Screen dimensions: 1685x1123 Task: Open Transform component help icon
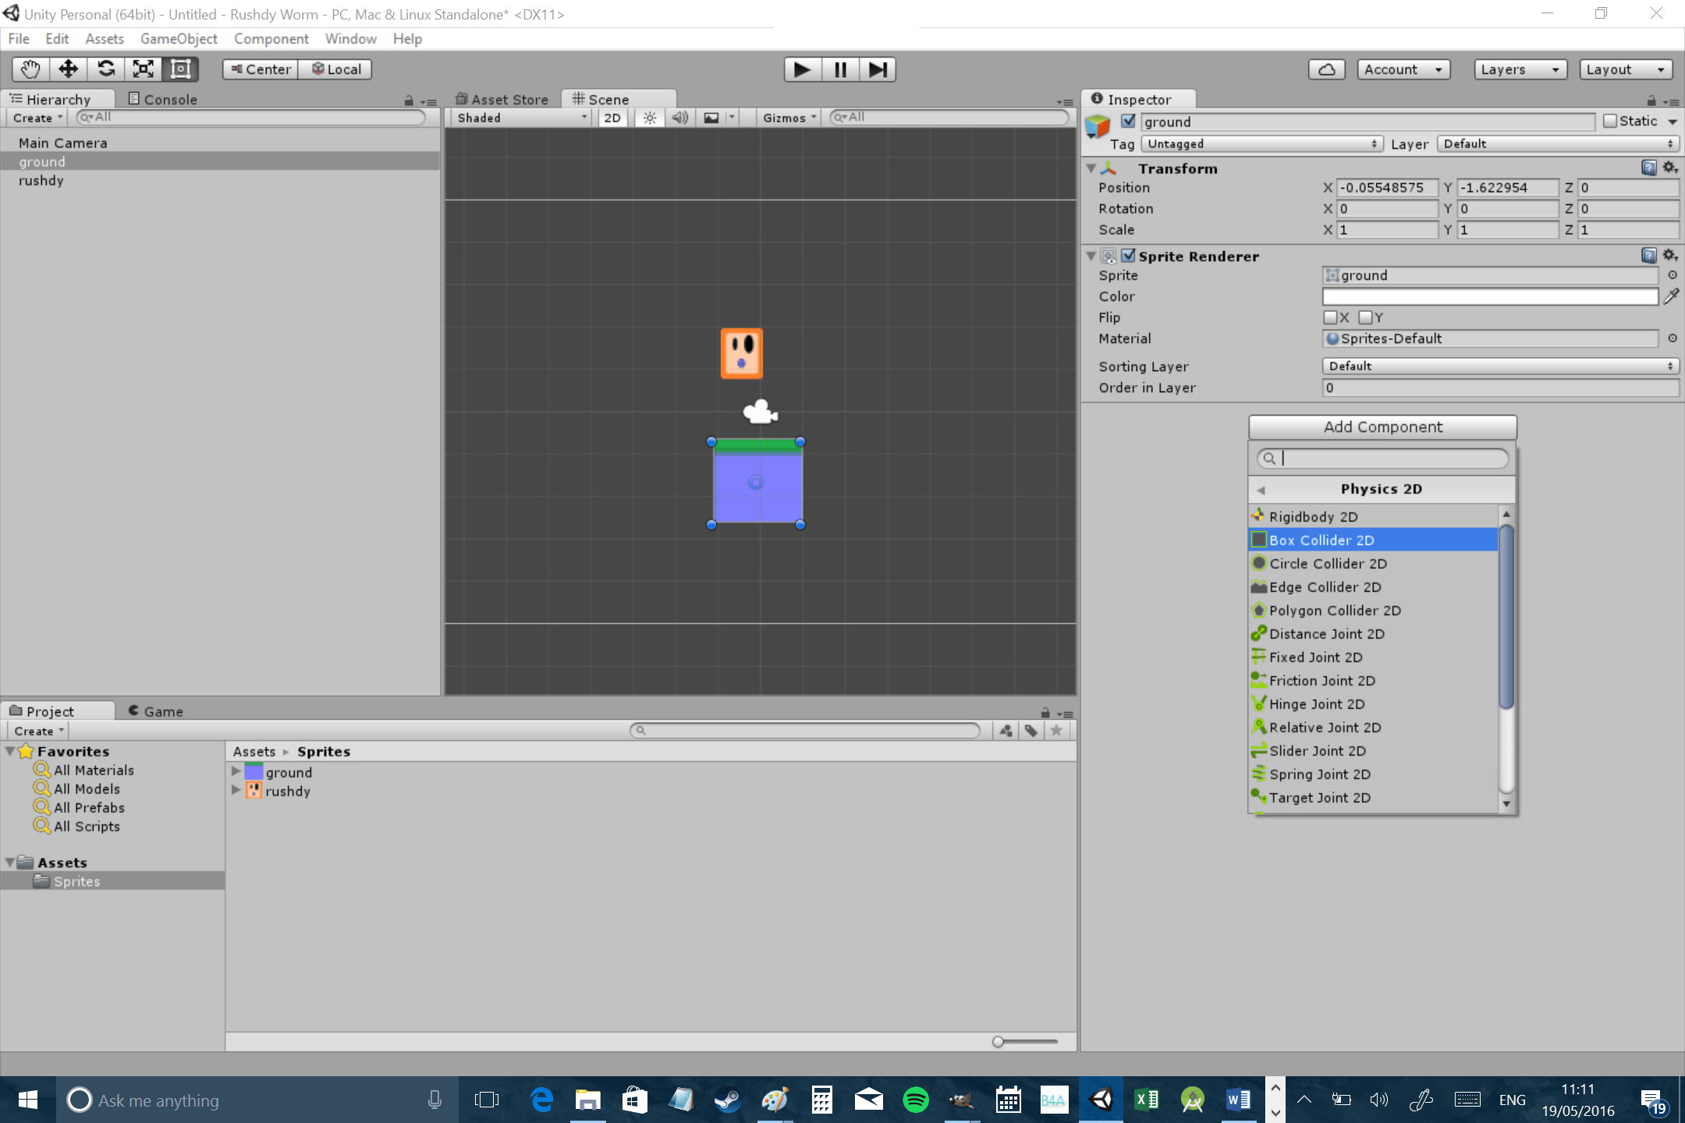point(1648,168)
